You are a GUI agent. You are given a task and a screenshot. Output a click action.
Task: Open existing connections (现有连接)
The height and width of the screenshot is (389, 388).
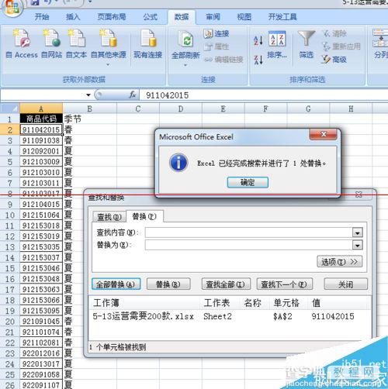(x=148, y=44)
